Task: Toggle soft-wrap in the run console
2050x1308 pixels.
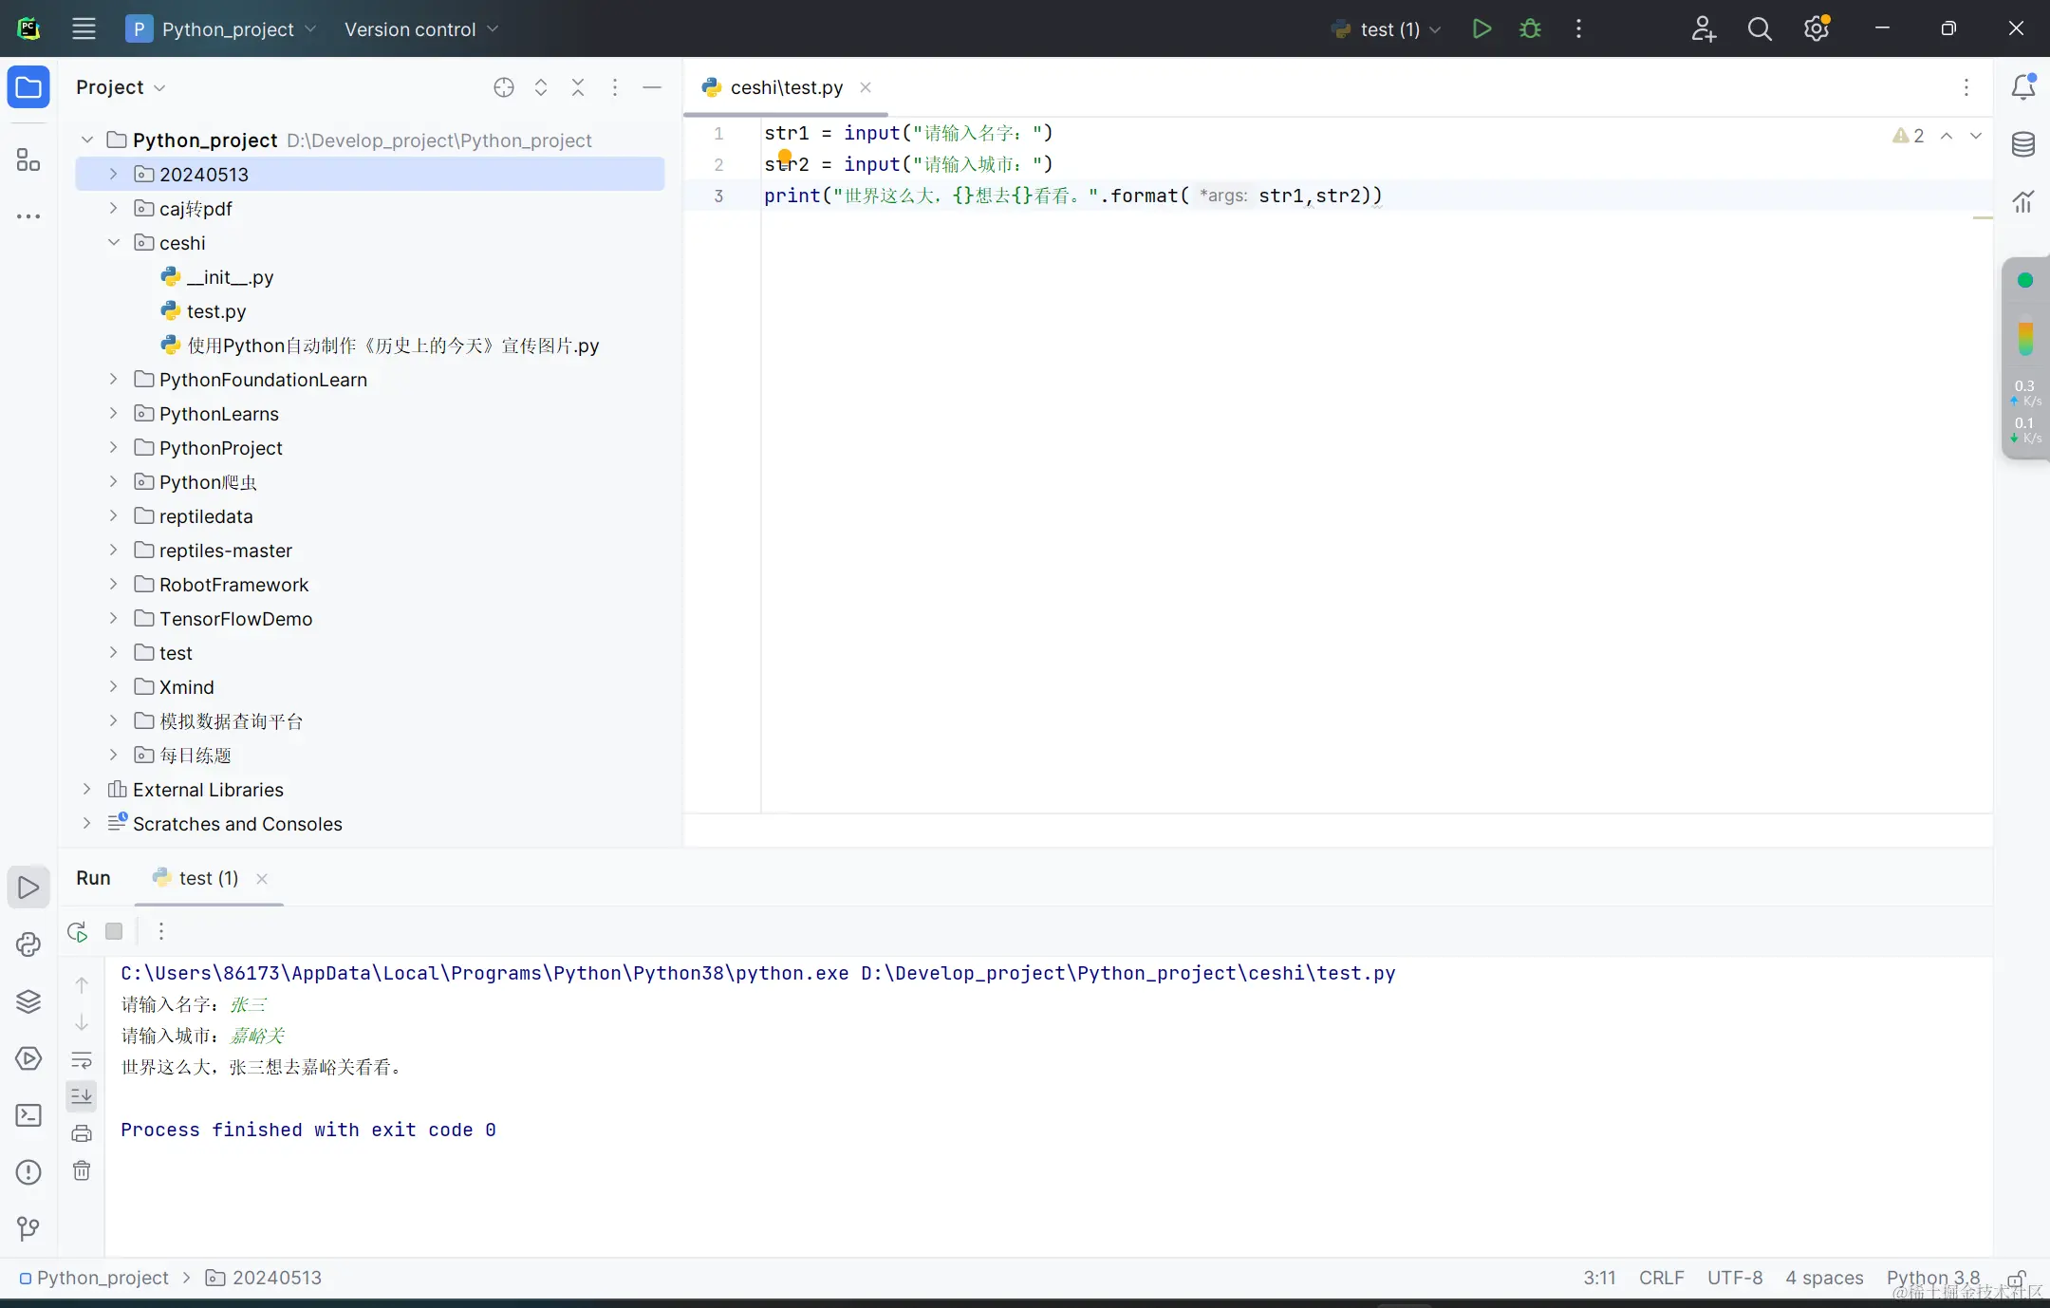Action: (82, 1060)
